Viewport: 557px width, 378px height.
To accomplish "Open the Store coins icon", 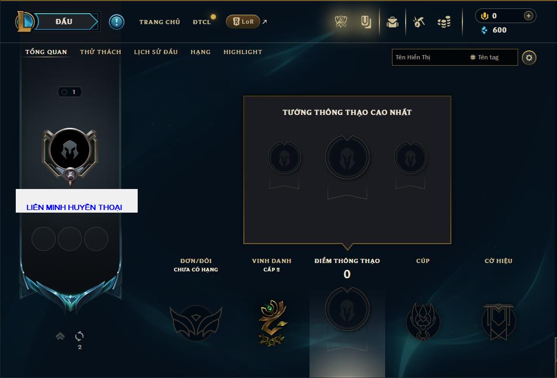I will click(444, 22).
